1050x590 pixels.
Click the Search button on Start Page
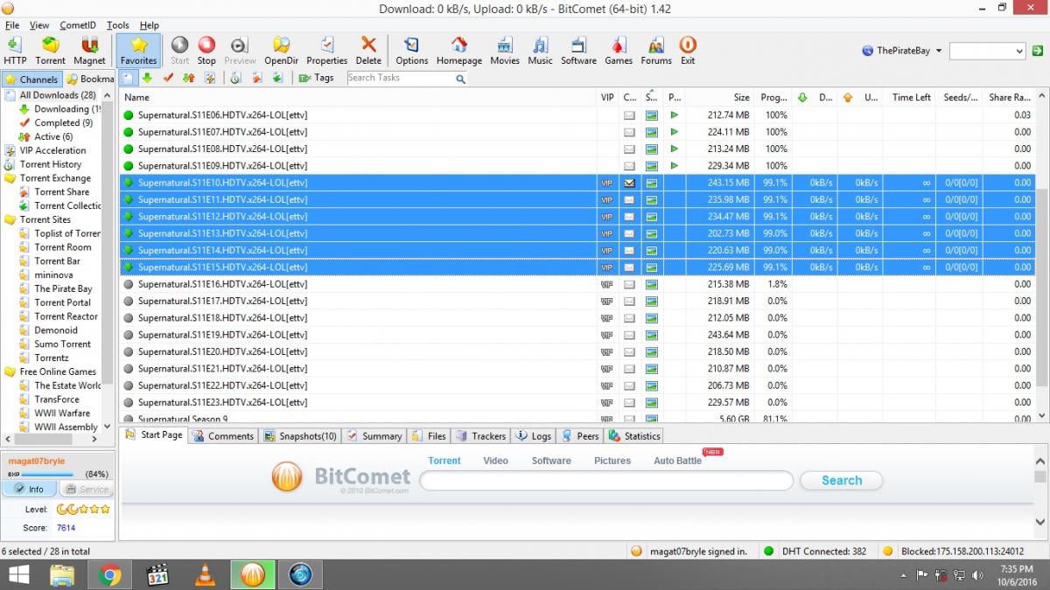pos(841,481)
